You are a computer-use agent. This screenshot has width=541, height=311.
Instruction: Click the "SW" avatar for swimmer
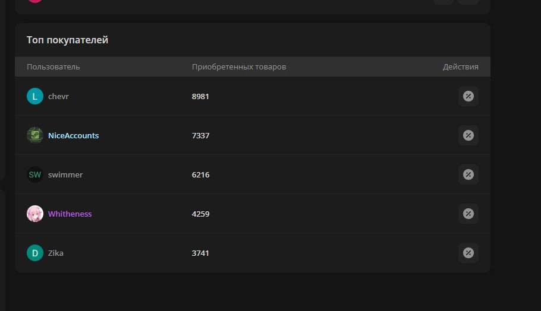[35, 174]
